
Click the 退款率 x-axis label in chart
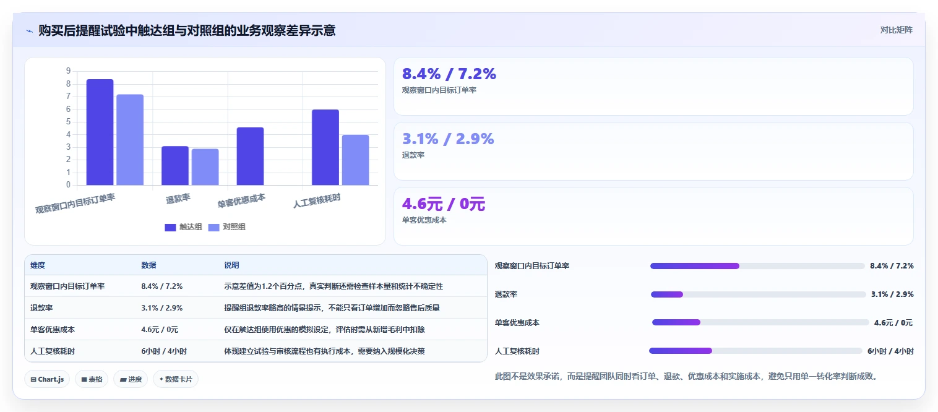(x=178, y=199)
